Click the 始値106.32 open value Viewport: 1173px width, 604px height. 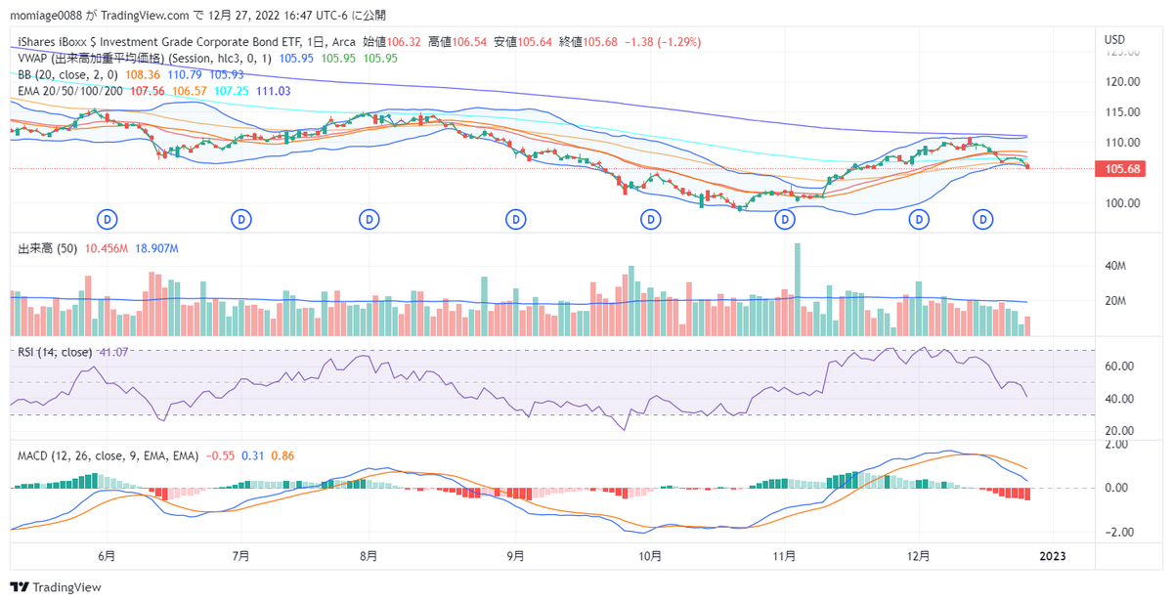(392, 42)
